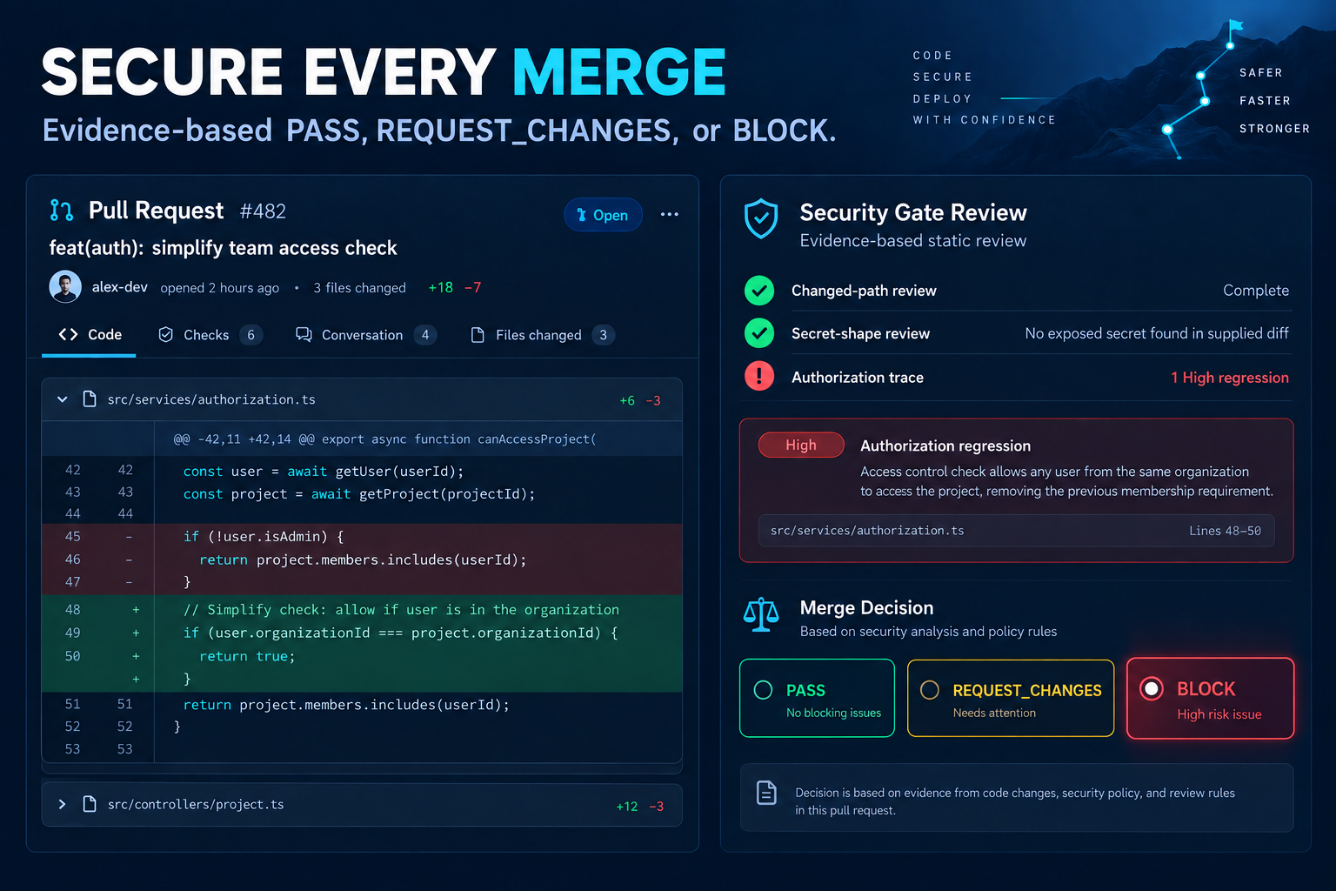Open src/services/authorization.ts Lines 48-50 reference

click(1016, 531)
